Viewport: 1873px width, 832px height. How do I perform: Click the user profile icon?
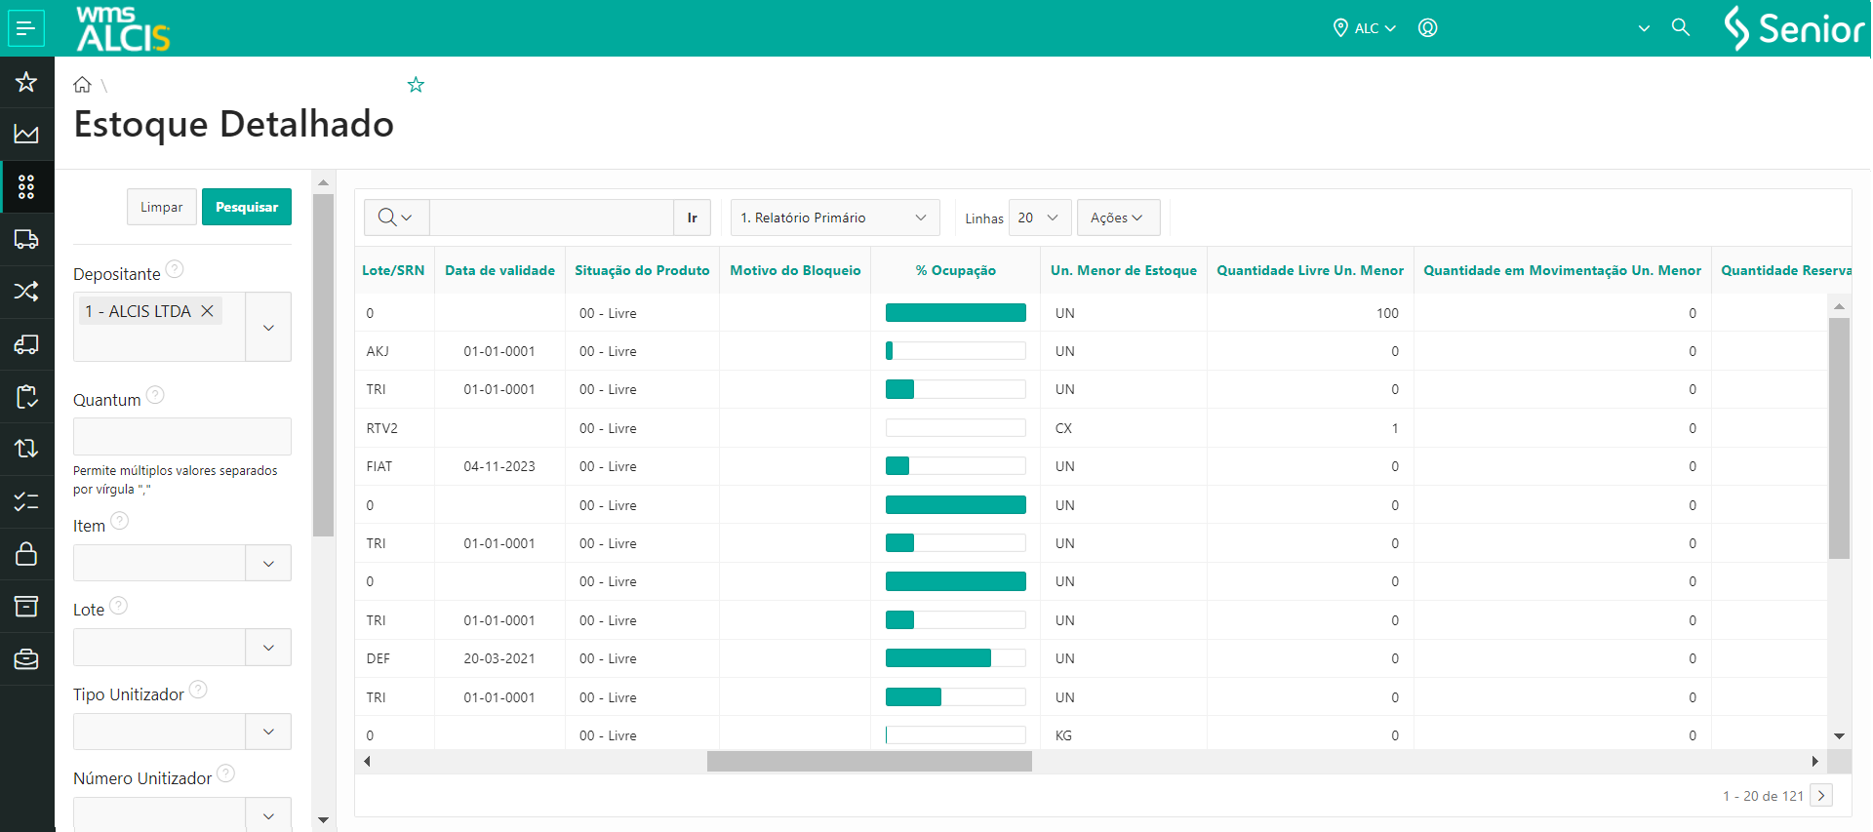point(1427,28)
